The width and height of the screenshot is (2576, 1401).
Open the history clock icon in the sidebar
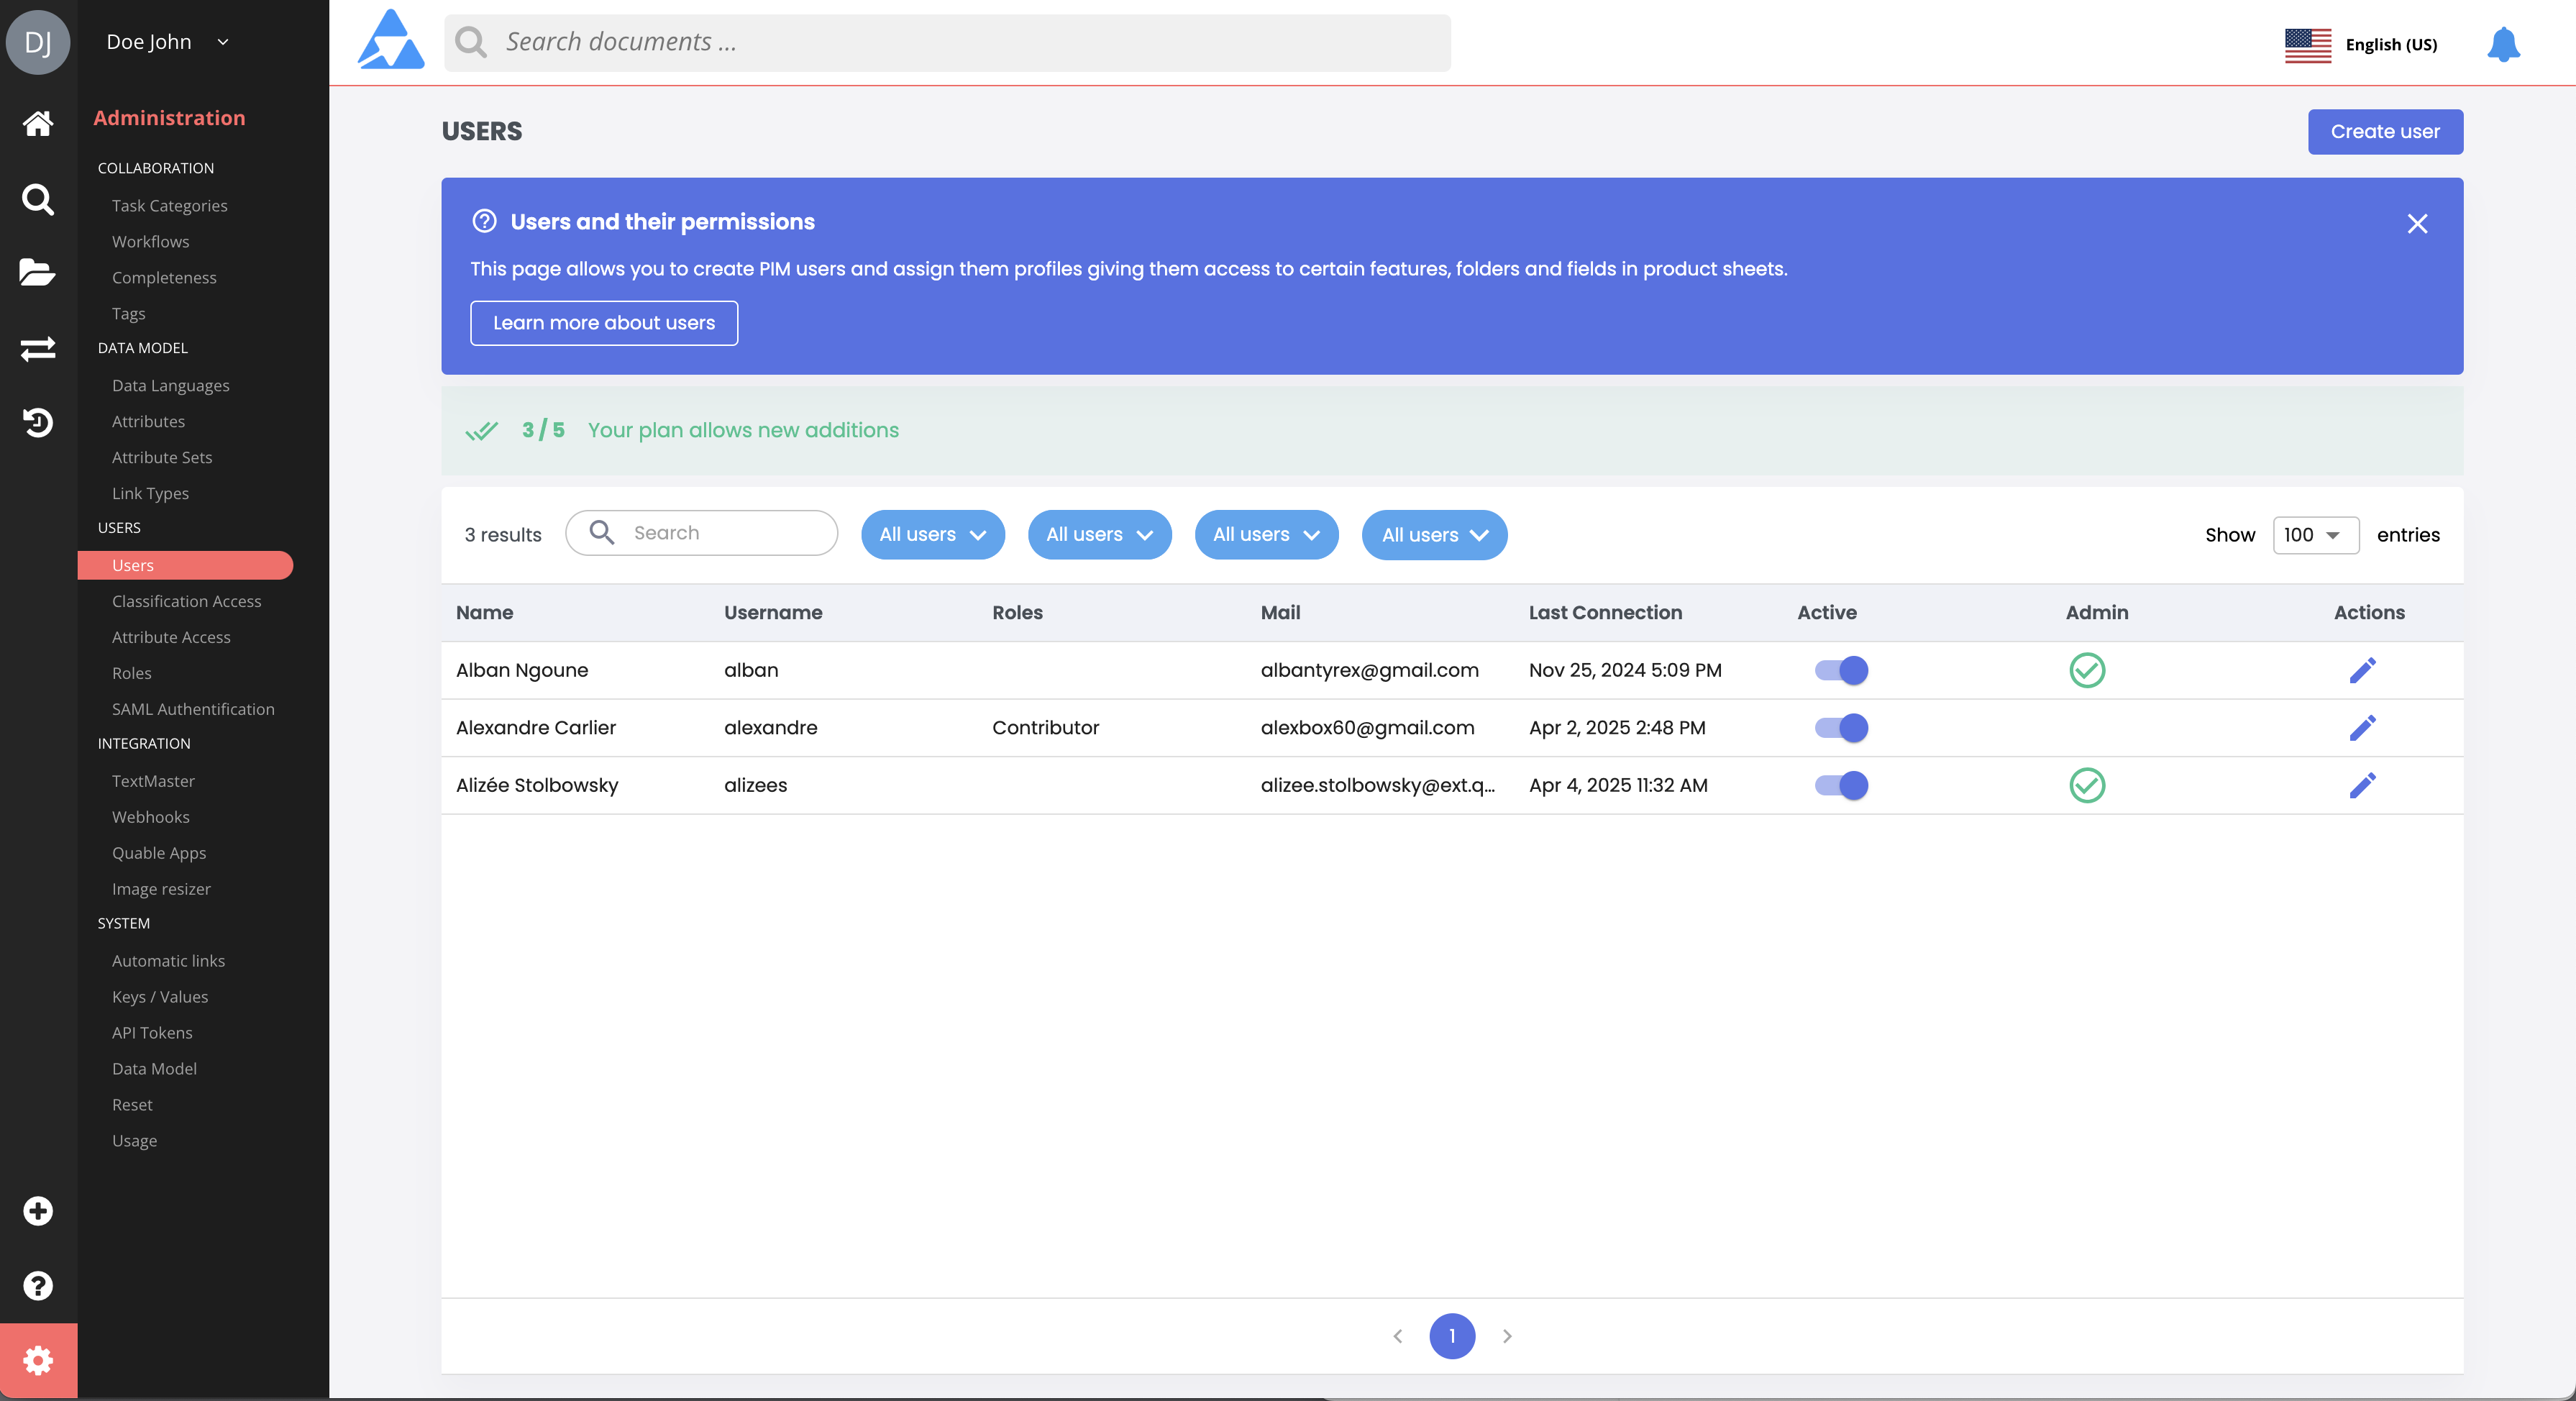38,422
